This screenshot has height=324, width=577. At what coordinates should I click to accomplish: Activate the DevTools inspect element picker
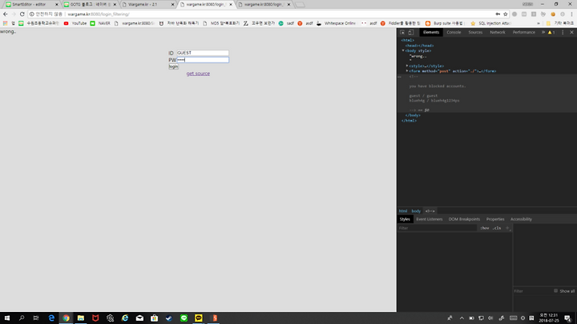[402, 32]
